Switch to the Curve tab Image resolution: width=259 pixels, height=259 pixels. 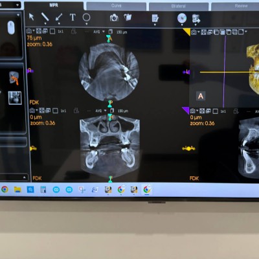(116, 6)
